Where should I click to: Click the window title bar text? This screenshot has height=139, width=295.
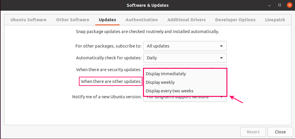pyautogui.click(x=147, y=5)
